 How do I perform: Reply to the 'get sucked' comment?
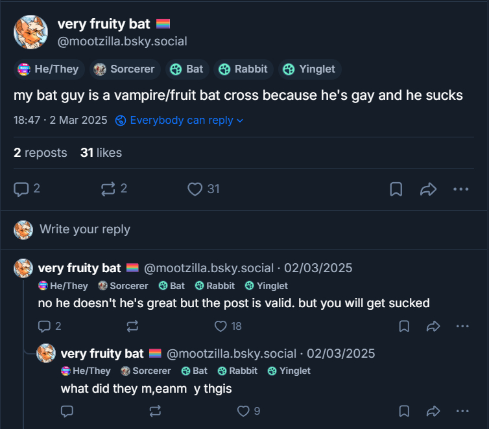[x=45, y=326]
